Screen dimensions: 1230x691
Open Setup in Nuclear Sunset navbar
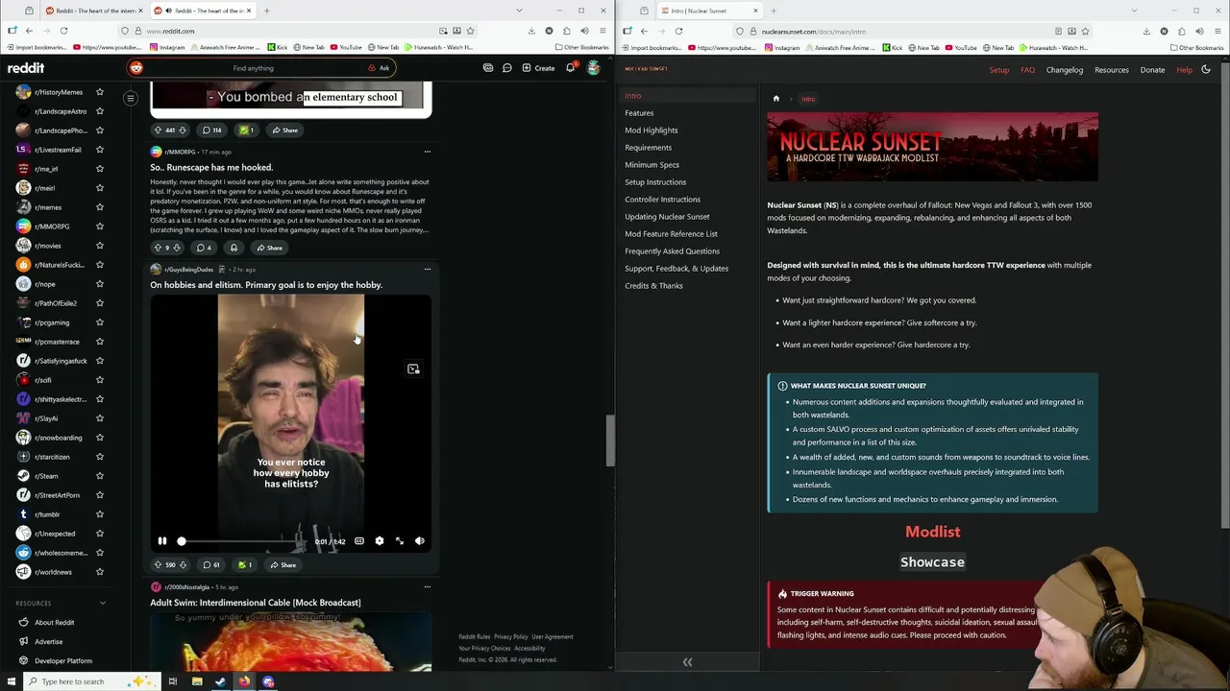point(999,70)
